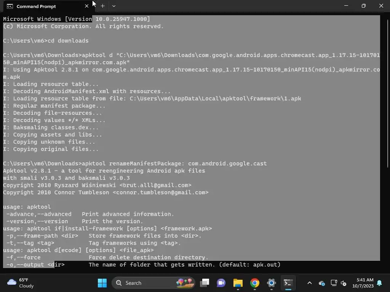Click the 'Regular manifest package...' line
The height and width of the screenshot is (292, 390).
pyautogui.click(x=54, y=106)
